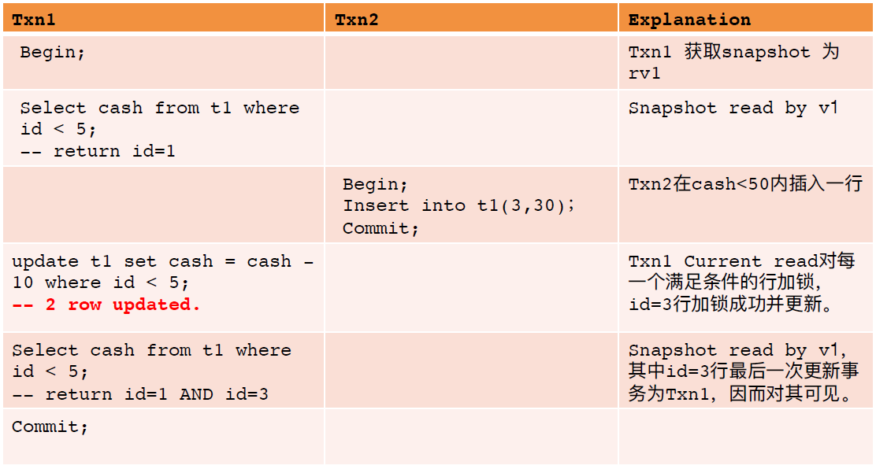Click the Begin; statement in Txn1 column
Image resolution: width=876 pixels, height=469 pixels.
coord(52,53)
